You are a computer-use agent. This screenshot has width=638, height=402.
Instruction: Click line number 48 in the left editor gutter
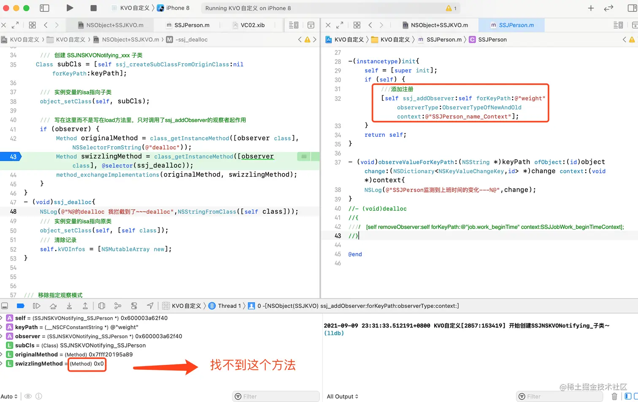[13, 212]
